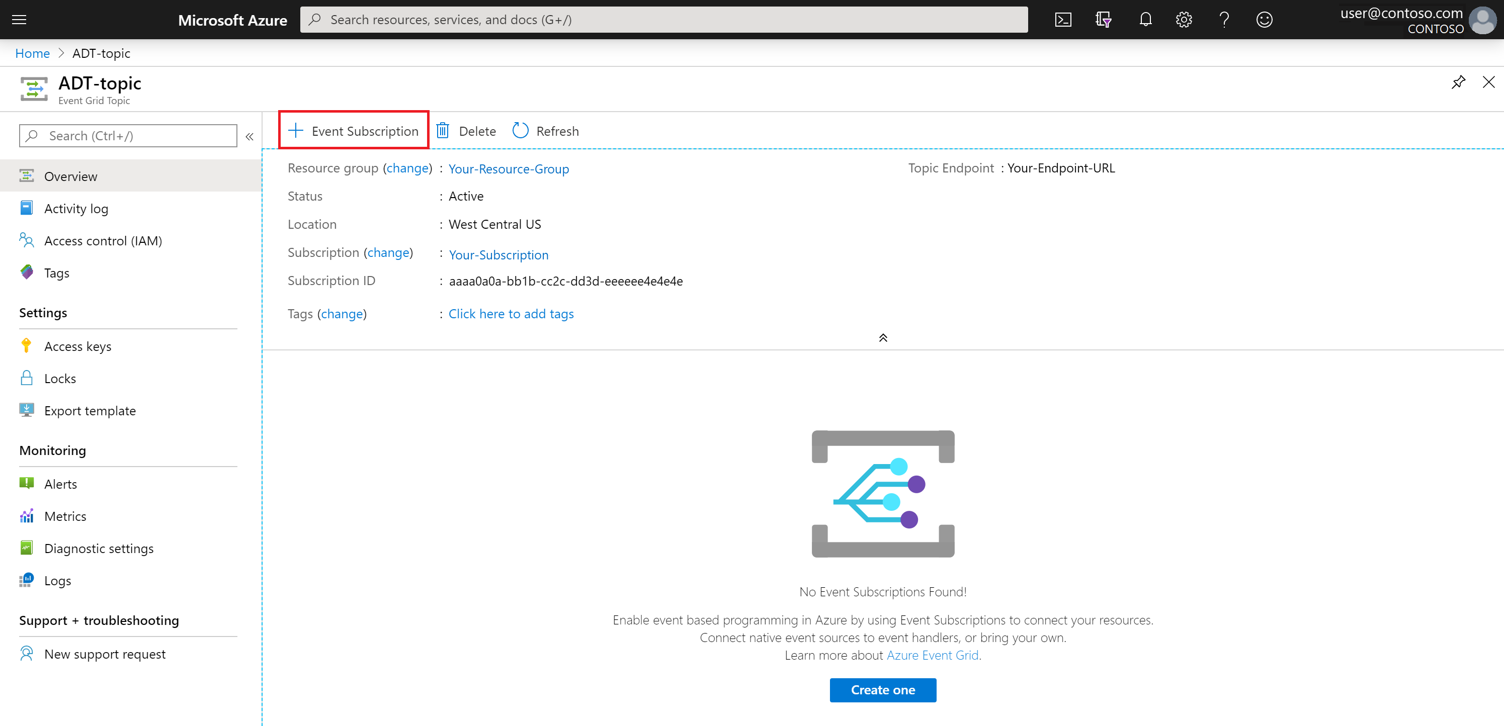Click the Tags sidebar icon
Viewport: 1504px width, 726px height.
pyautogui.click(x=27, y=273)
